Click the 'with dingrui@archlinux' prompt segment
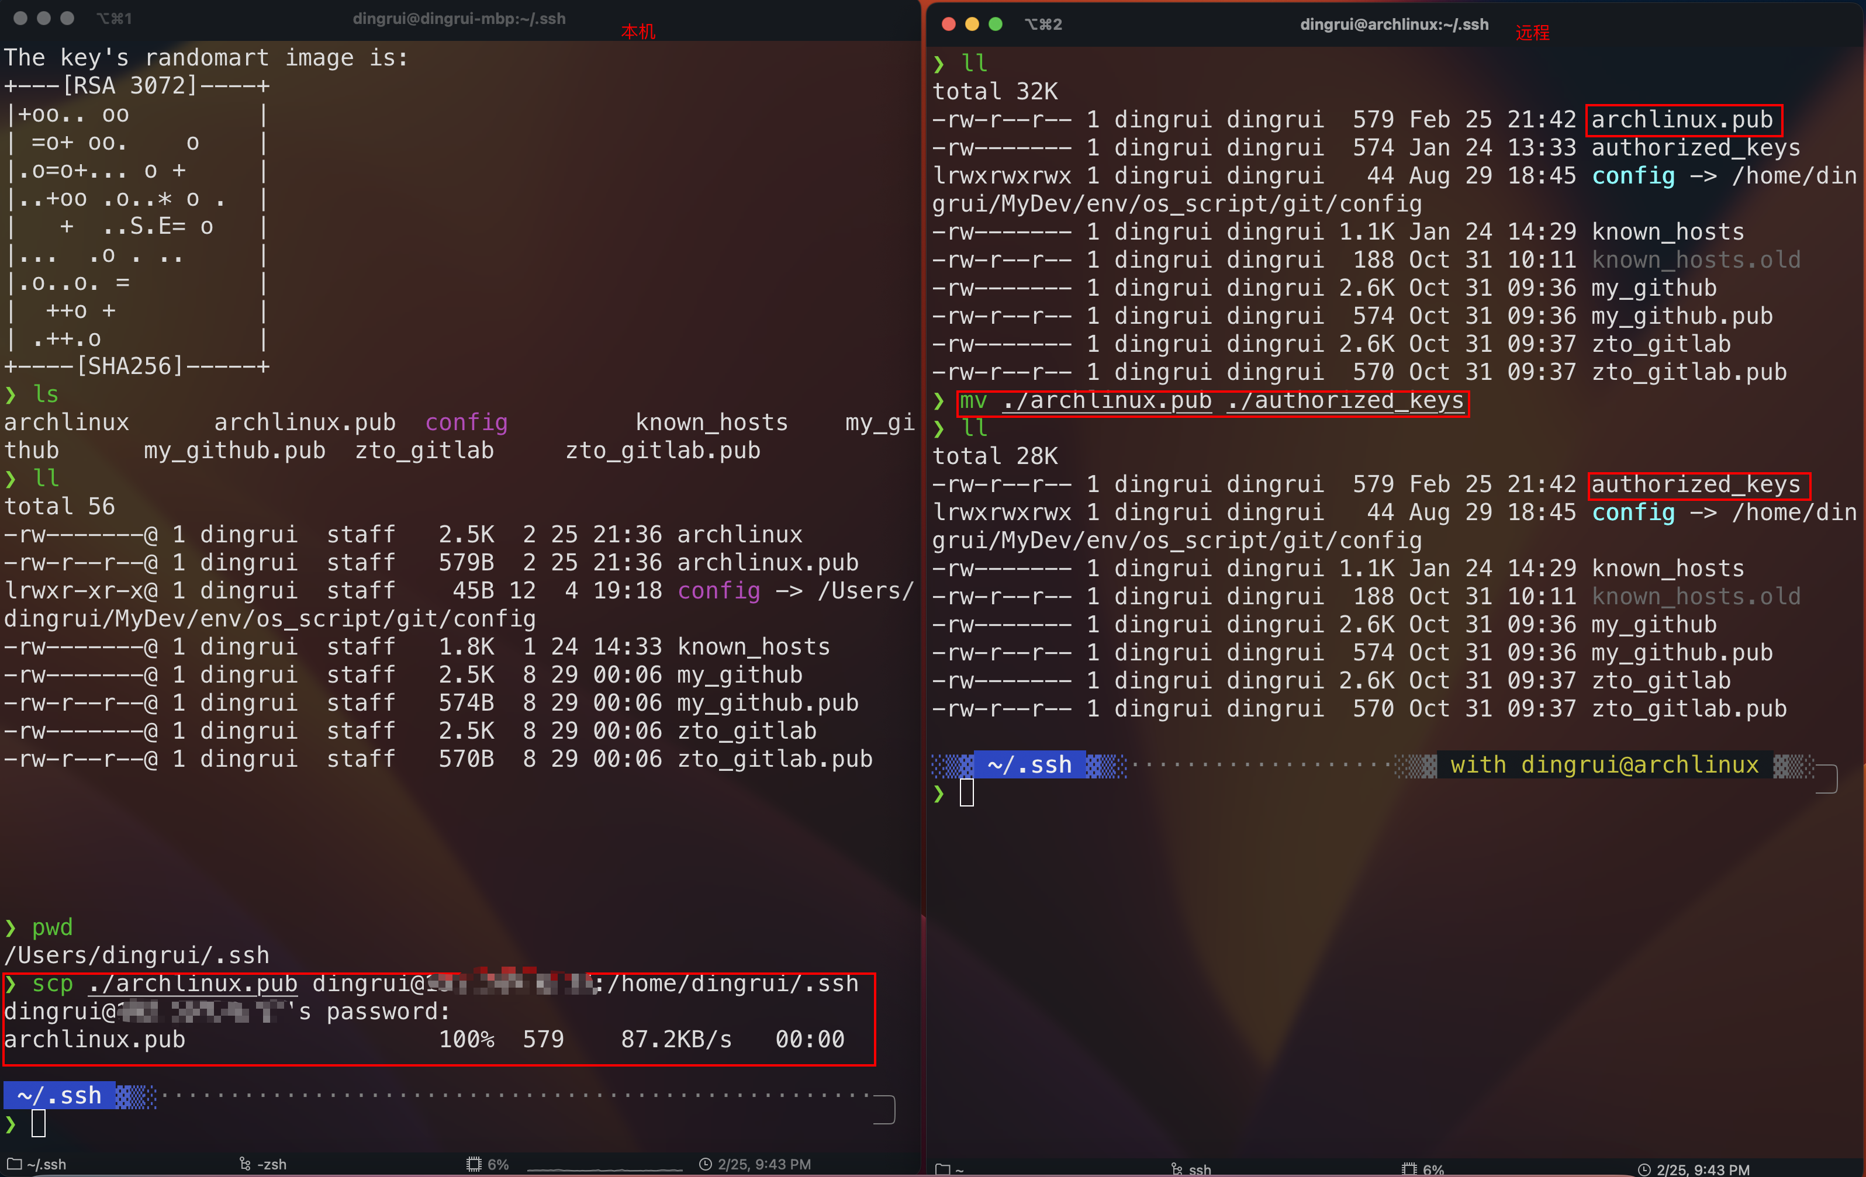 pyautogui.click(x=1604, y=764)
